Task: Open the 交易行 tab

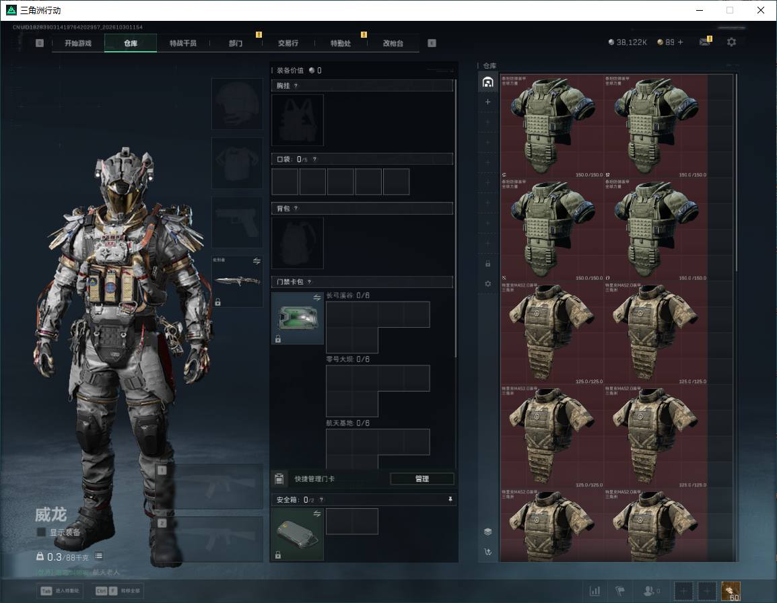Action: pos(288,43)
